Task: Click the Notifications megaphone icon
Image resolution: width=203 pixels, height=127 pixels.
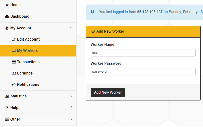Action: pyautogui.click(x=13, y=85)
